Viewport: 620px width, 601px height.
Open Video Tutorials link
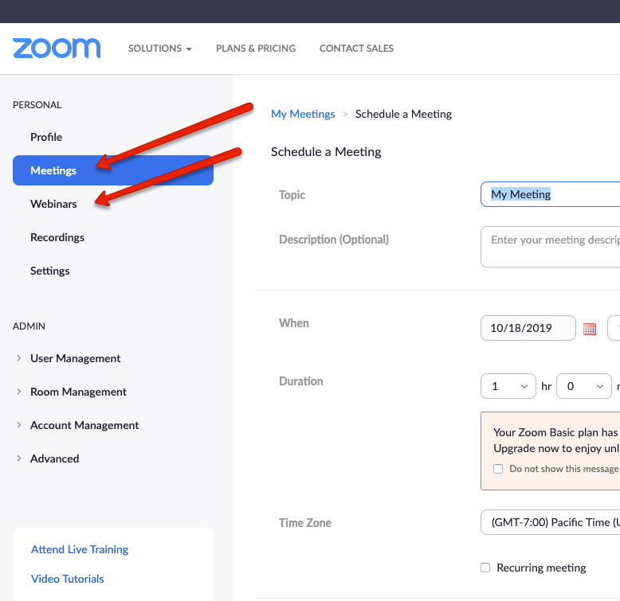[x=67, y=579]
